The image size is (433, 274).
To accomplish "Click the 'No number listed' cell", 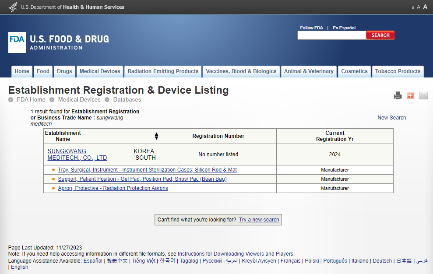I will click(218, 155).
